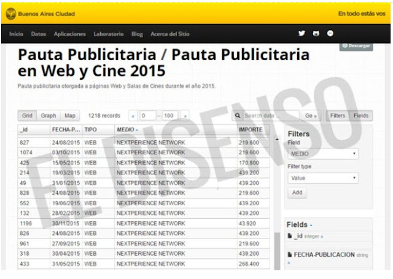Expand FECHA-PUBLICACION string field details

tap(289, 263)
